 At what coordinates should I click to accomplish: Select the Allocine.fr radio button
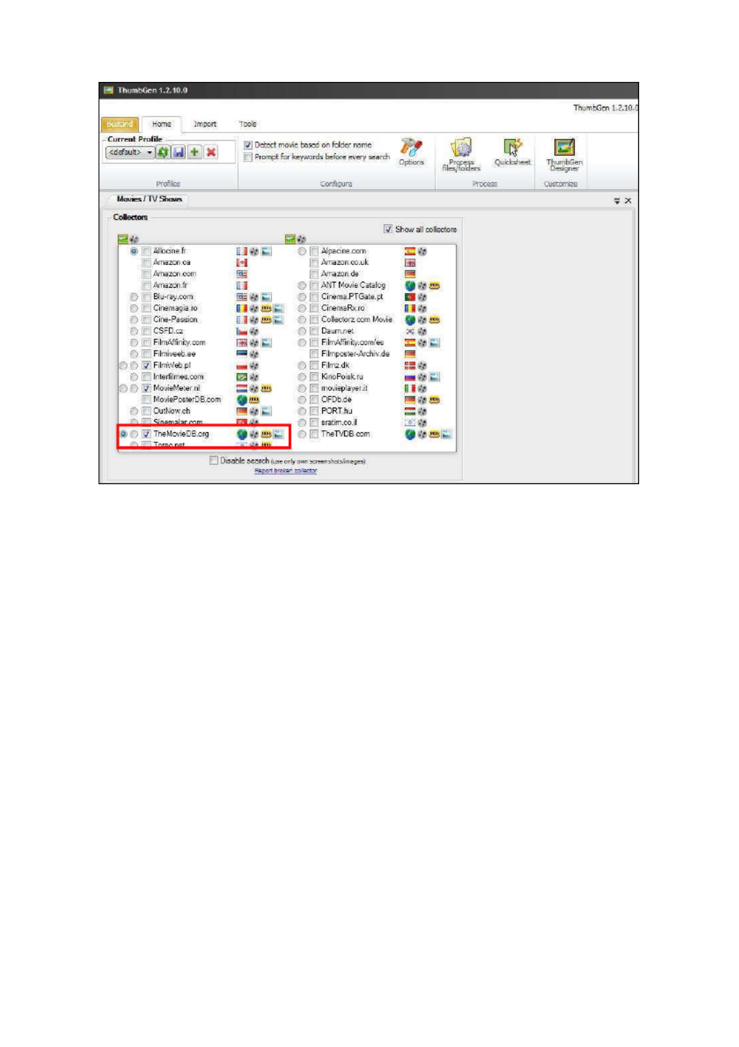click(x=134, y=251)
